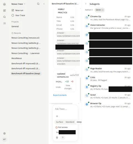Click browser source www.npidataservices.com providers
The image size is (133, 144).
coord(68,61)
